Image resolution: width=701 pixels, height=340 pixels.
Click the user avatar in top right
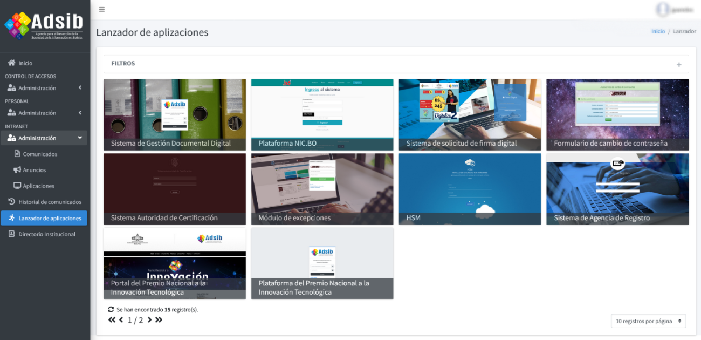click(662, 9)
